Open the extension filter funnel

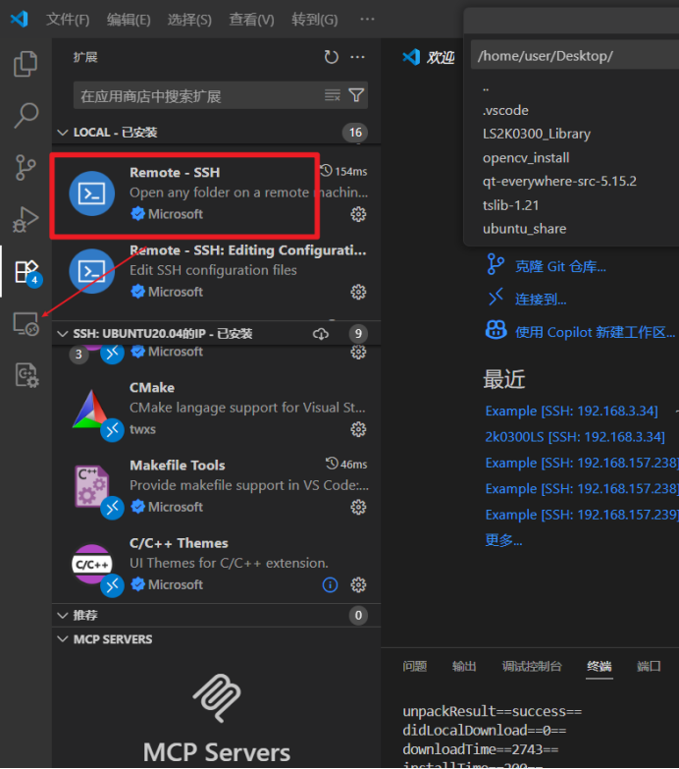(356, 95)
